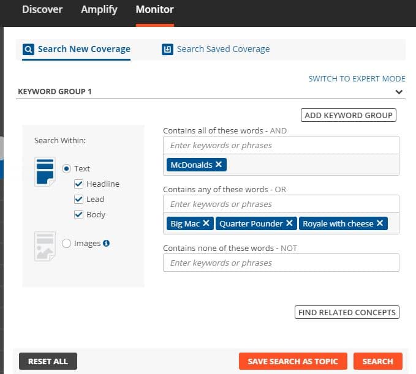Image resolution: width=416 pixels, height=374 pixels.
Task: Click Switch to Expert Mode link
Action: (x=357, y=79)
